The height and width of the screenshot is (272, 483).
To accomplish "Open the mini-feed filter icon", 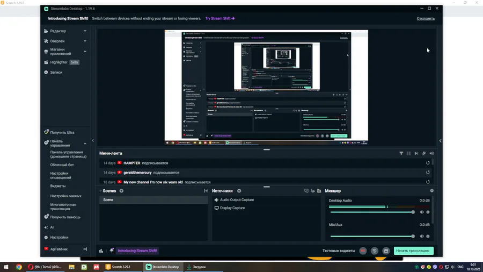I will click(x=401, y=153).
